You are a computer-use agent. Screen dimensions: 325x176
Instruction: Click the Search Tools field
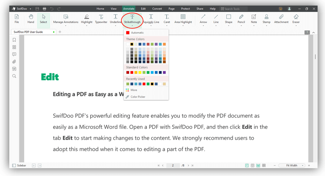click(x=234, y=9)
